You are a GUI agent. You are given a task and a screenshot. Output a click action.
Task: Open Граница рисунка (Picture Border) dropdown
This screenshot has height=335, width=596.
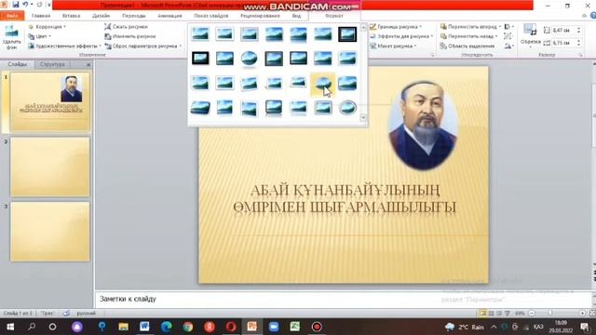(396, 27)
